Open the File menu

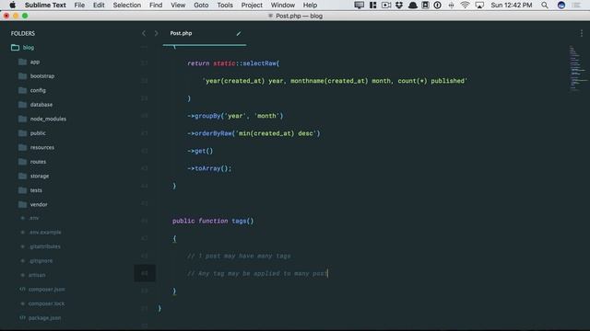pyautogui.click(x=79, y=5)
